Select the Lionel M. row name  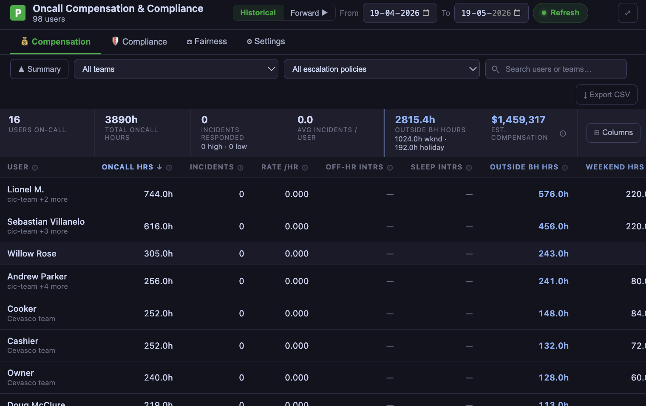tap(25, 189)
